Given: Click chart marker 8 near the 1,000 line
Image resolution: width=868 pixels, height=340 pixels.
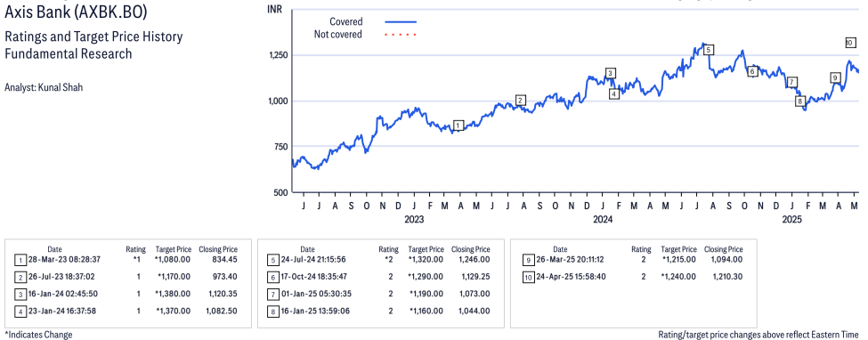Looking at the screenshot, I should pos(800,101).
